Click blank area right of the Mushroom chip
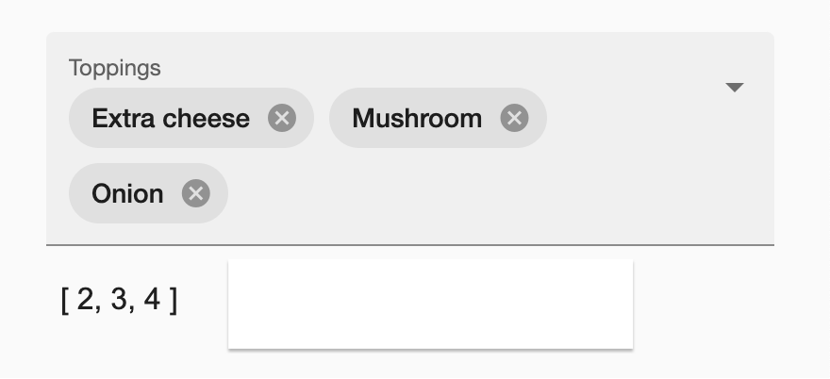This screenshot has height=379, width=830. [x=630, y=118]
